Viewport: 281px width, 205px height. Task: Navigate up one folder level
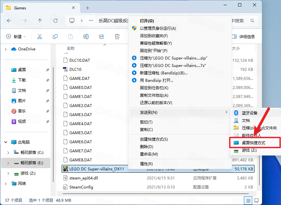40,21
